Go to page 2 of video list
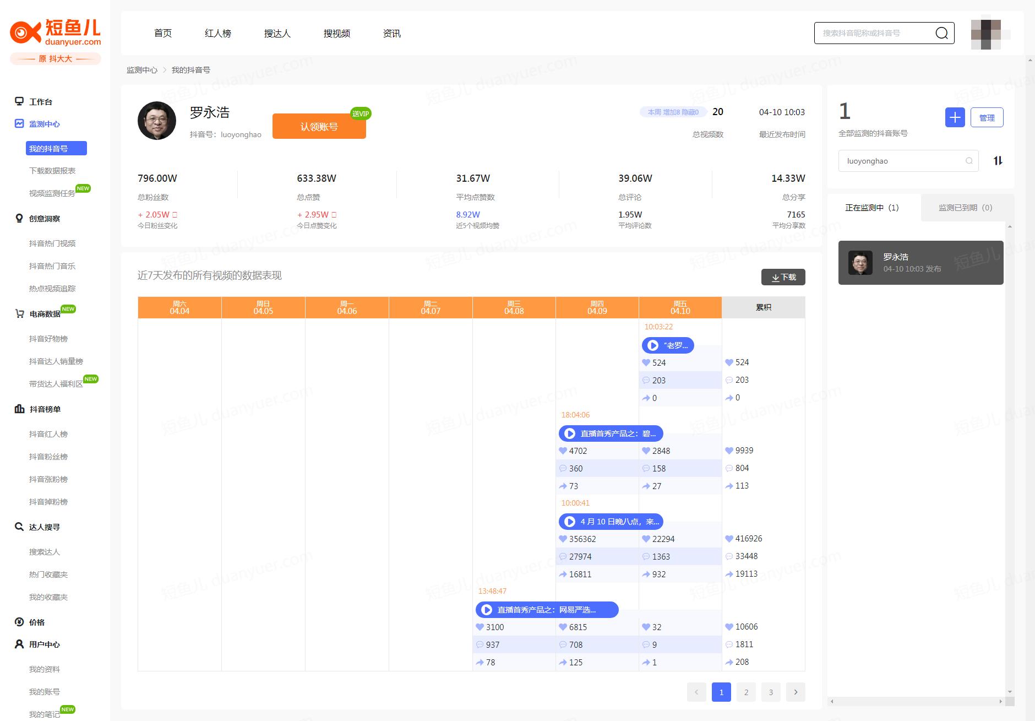The width and height of the screenshot is (1035, 721). coord(746,692)
